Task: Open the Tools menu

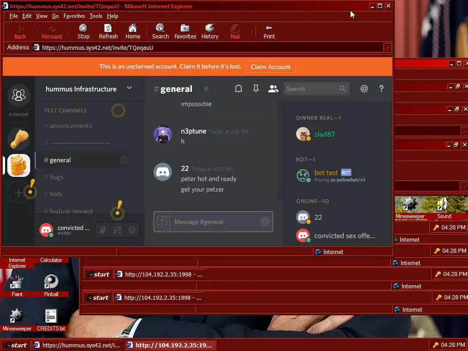Action: tap(96, 16)
